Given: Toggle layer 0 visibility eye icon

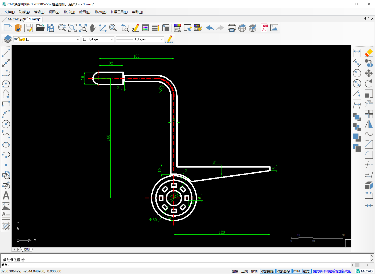Looking at the screenshot, I should click(x=16, y=39).
